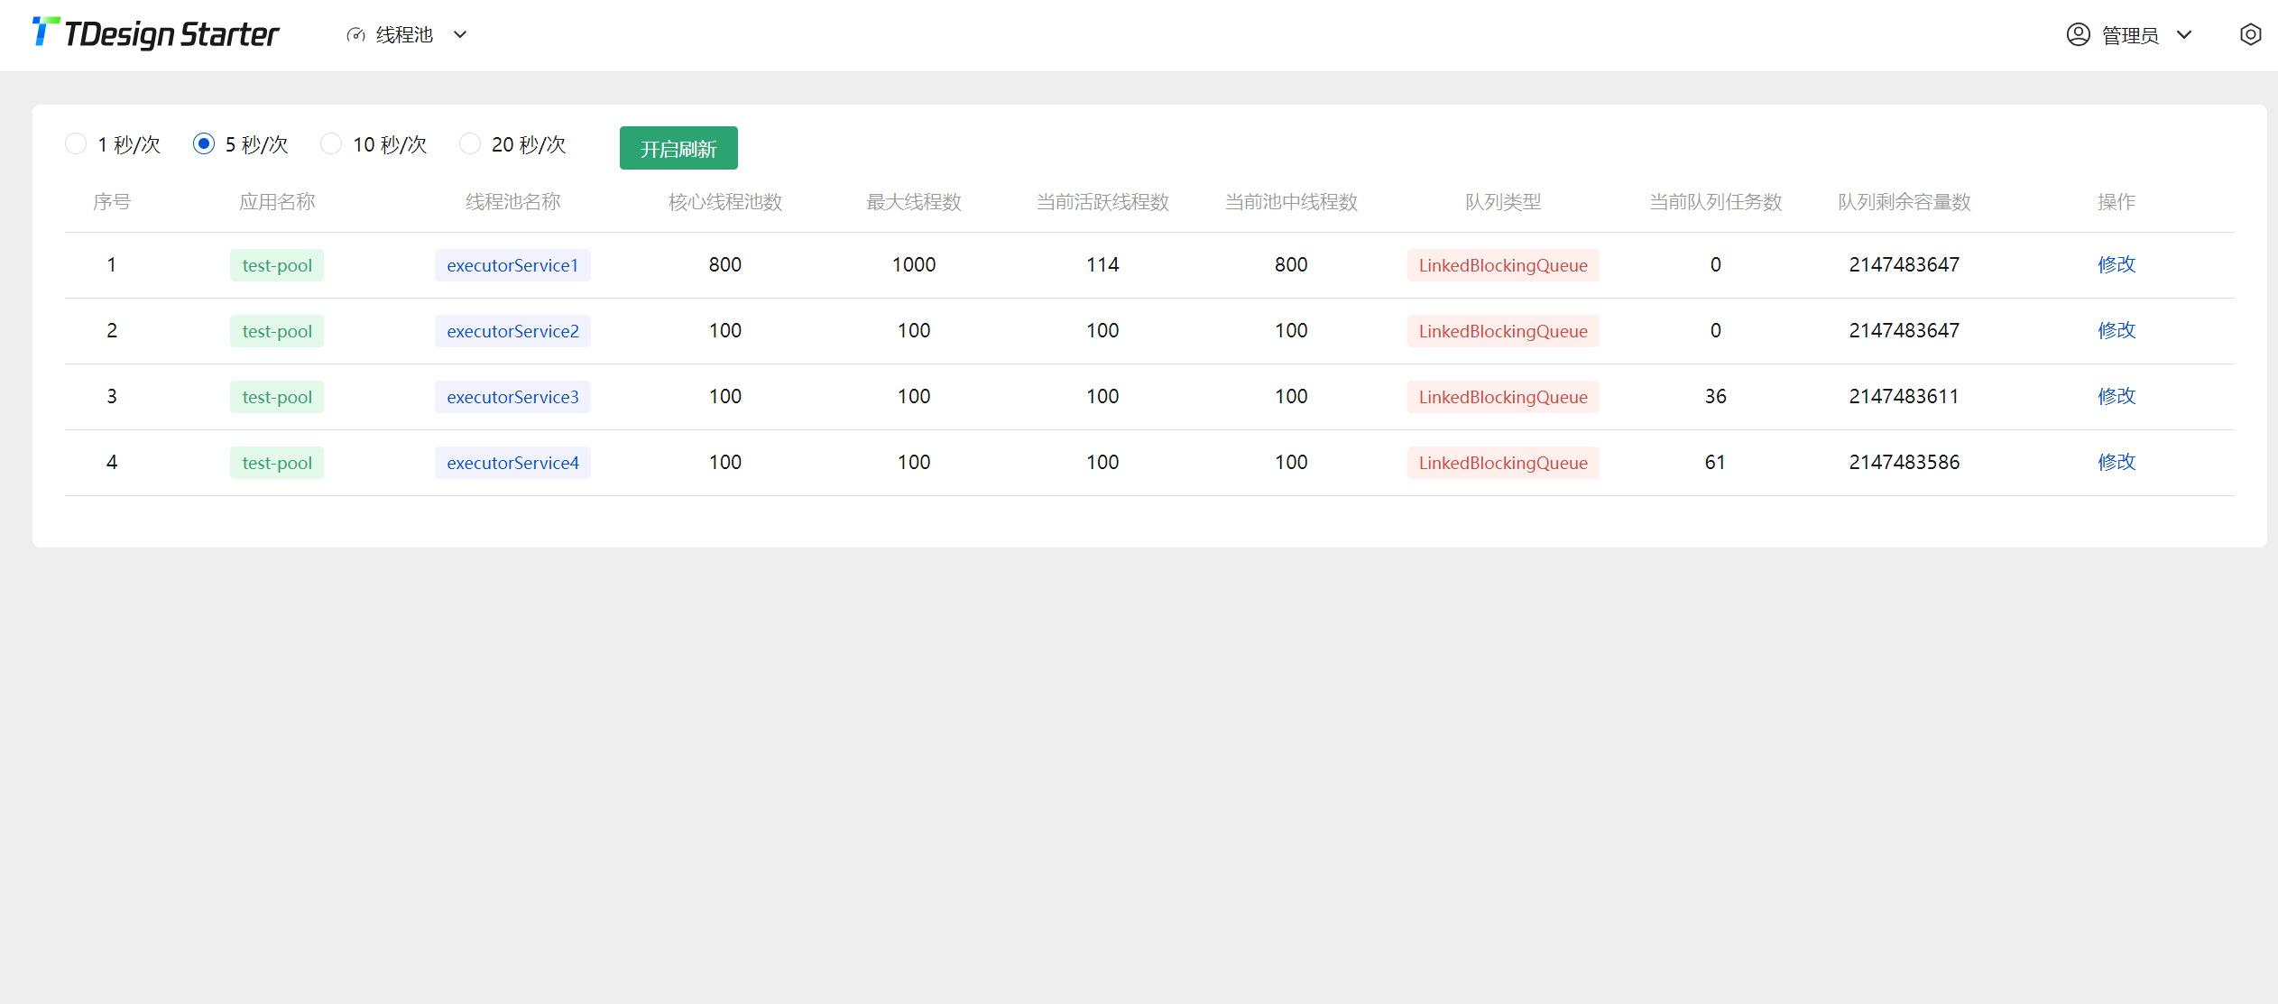Open the 管理员 user menu

click(x=2130, y=35)
